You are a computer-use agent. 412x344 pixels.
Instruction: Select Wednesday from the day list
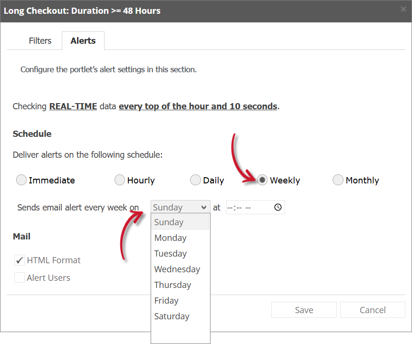pos(177,269)
